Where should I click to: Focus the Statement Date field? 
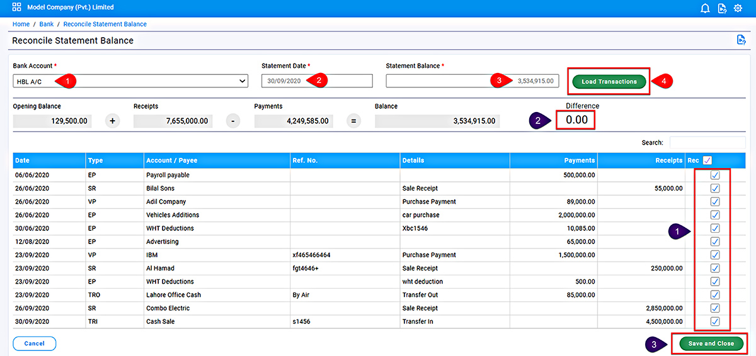click(317, 81)
